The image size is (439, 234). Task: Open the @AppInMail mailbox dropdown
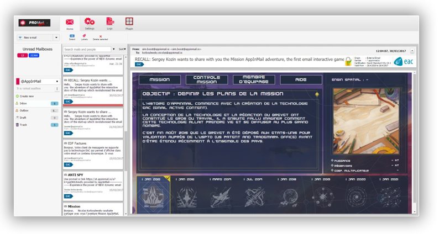[x=38, y=81]
